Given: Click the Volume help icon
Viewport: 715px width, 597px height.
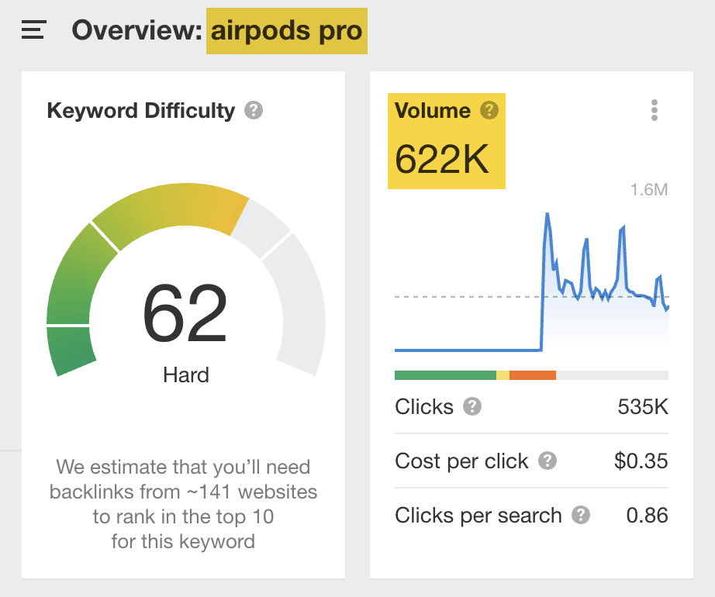Looking at the screenshot, I should [x=489, y=110].
